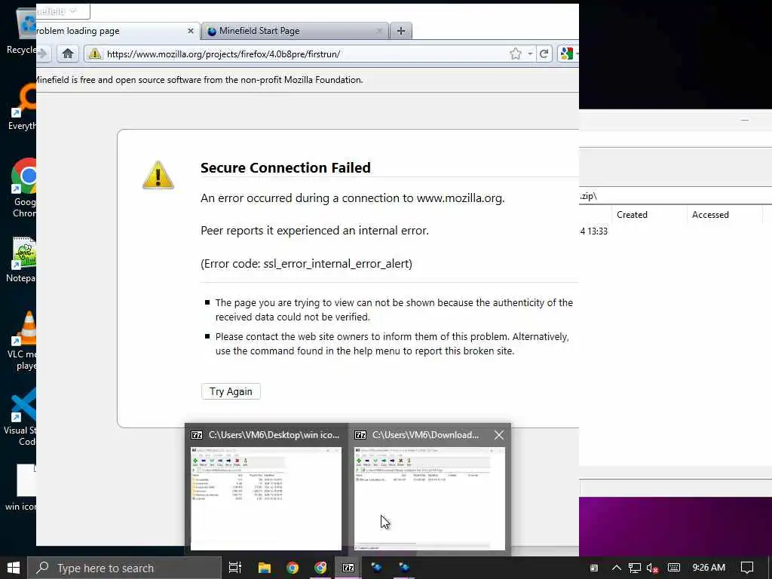Preview the Downloads 7-Zip window thumbnail
Viewport: 772px width, 579px height.
click(430, 498)
